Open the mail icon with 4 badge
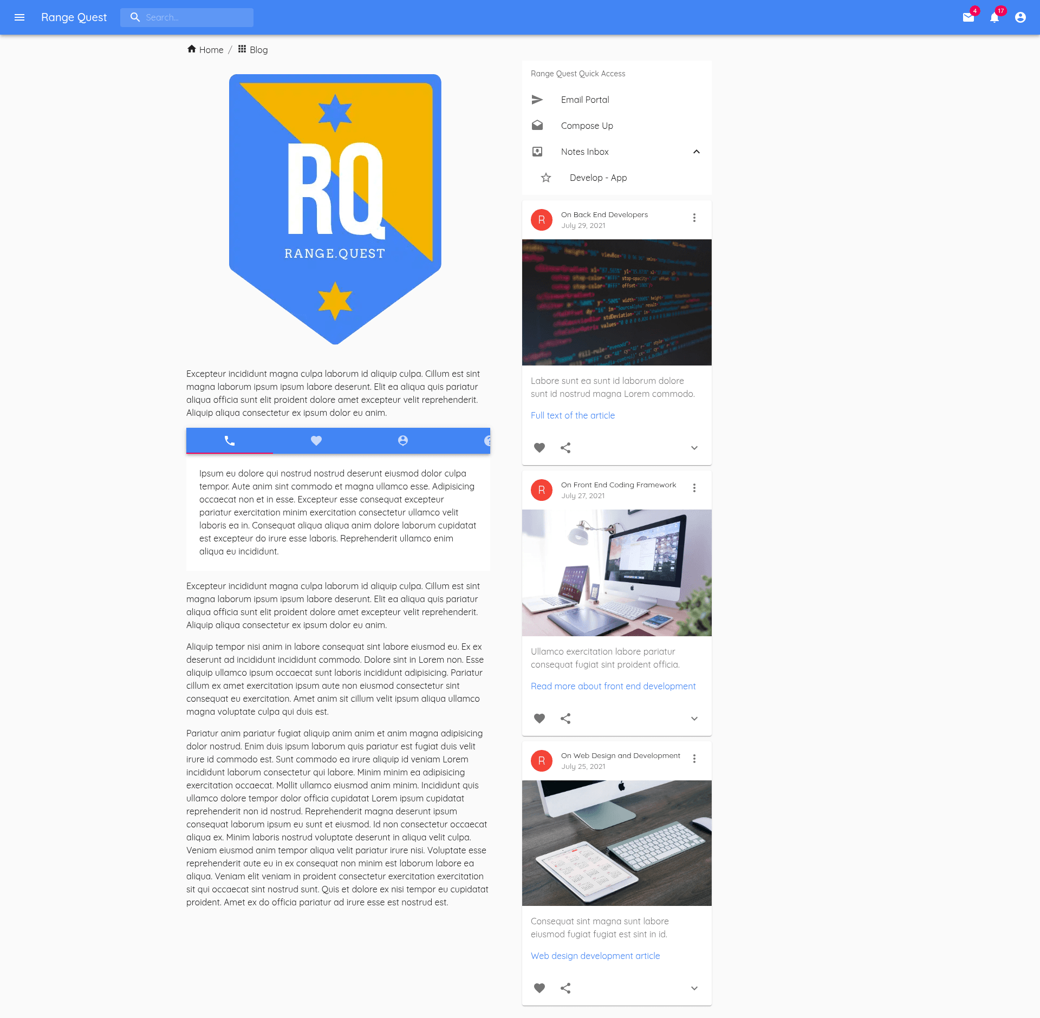This screenshot has height=1018, width=1040. [968, 17]
